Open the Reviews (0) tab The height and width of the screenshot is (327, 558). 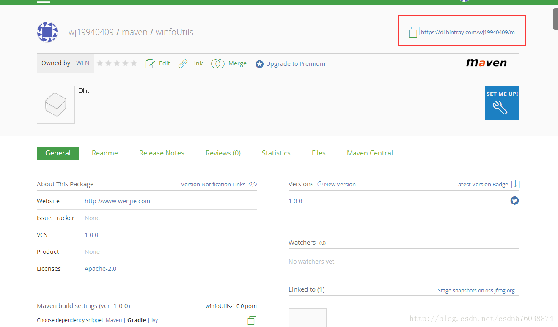(223, 153)
